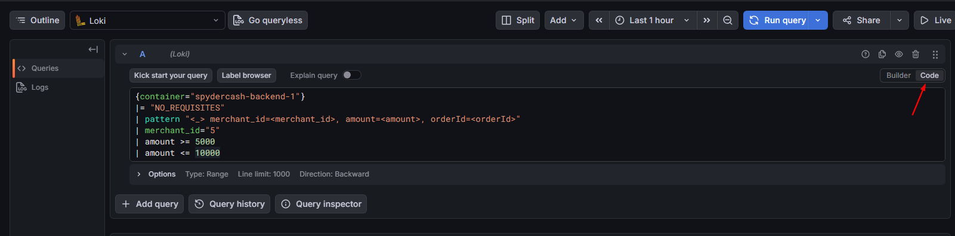Open the Last 1 hour time picker

[653, 20]
